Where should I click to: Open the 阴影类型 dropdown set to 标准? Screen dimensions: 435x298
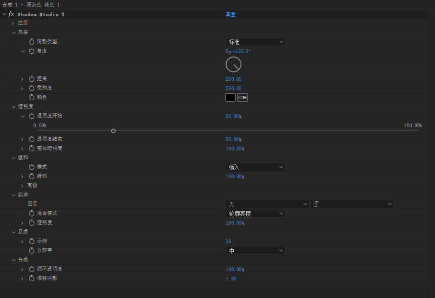pos(255,42)
